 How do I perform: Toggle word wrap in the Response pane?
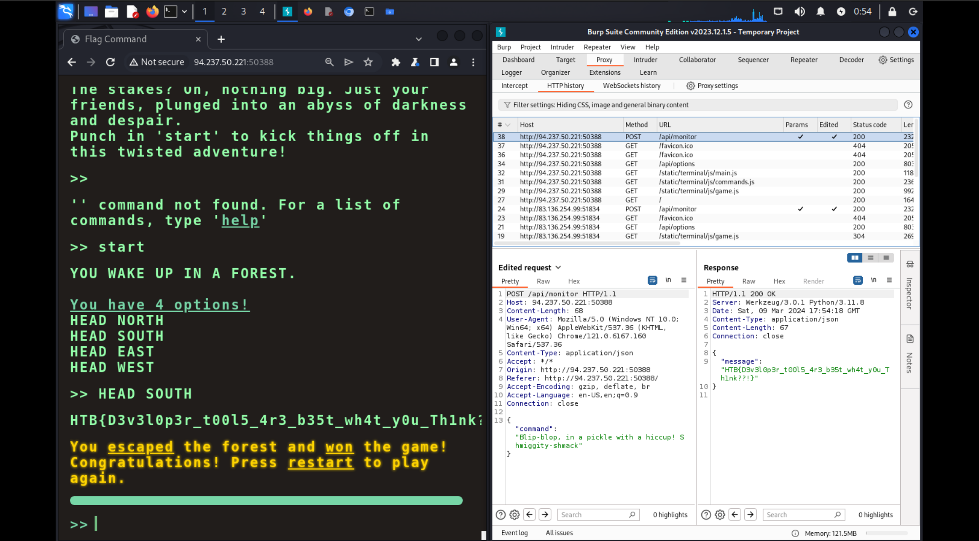(x=857, y=280)
